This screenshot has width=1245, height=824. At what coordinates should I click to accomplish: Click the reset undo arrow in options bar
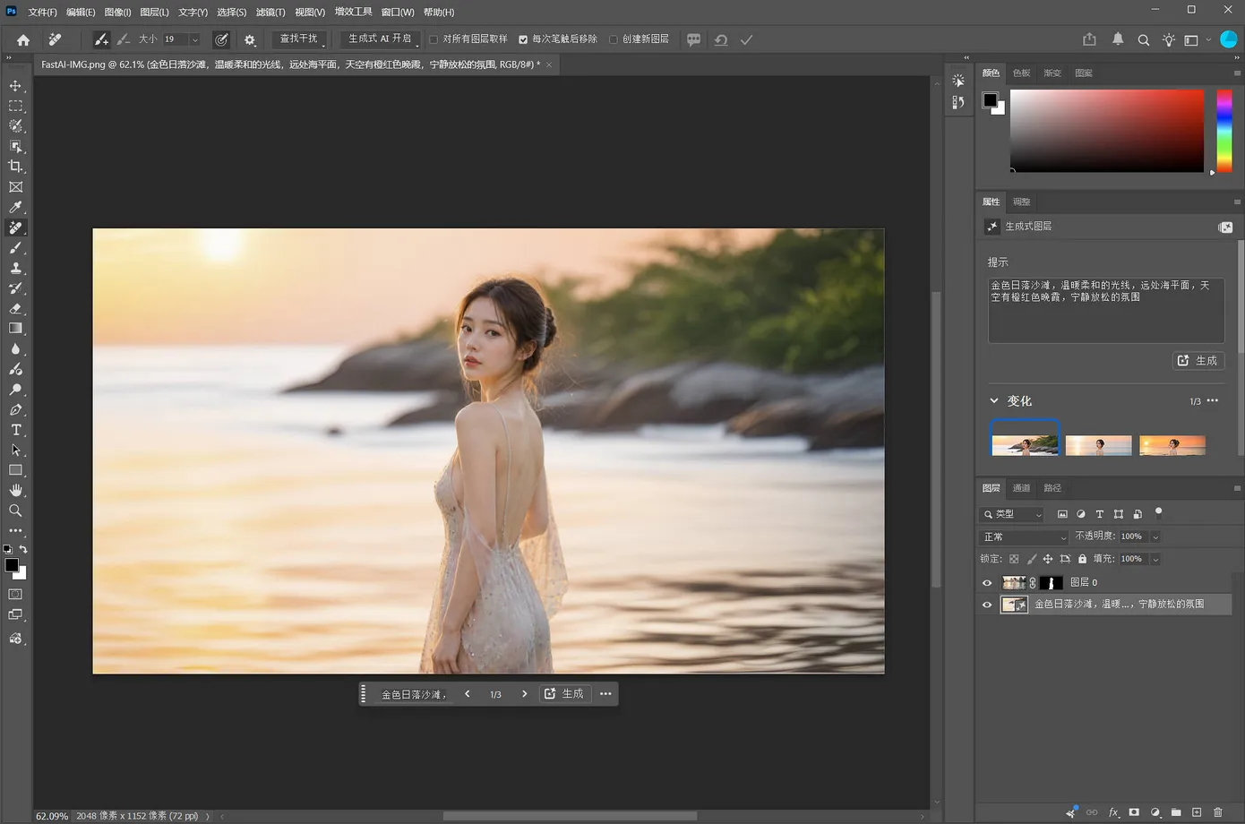[x=721, y=39]
